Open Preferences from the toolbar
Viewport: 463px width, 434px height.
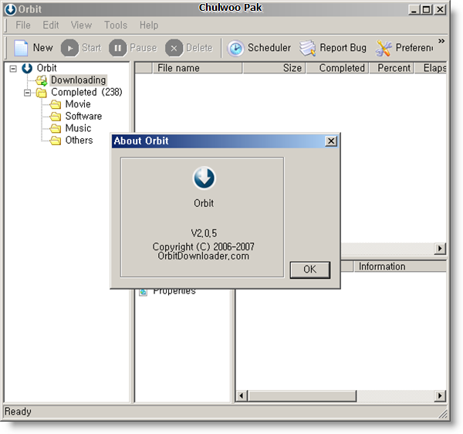click(x=384, y=48)
